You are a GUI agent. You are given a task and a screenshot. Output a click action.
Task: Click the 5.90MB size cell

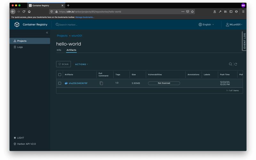pyautogui.click(x=136, y=83)
